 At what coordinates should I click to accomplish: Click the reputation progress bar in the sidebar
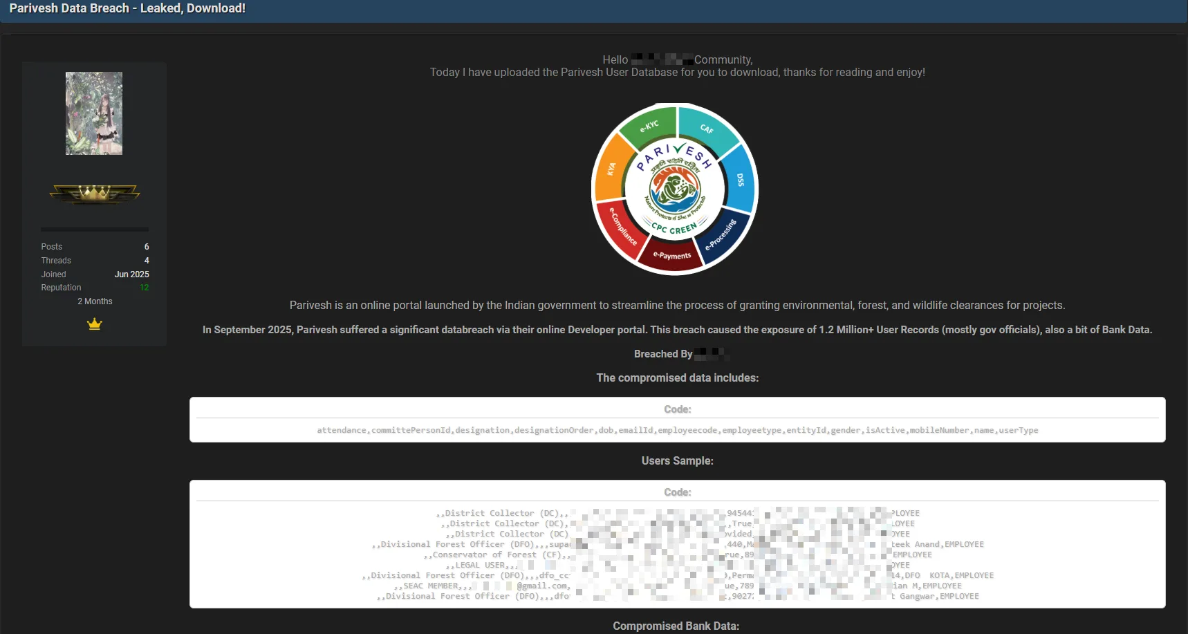coord(94,229)
